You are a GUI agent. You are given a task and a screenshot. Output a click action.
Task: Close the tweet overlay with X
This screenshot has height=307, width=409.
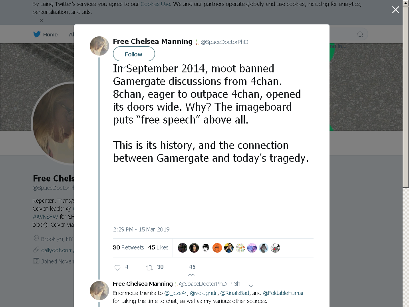395,10
